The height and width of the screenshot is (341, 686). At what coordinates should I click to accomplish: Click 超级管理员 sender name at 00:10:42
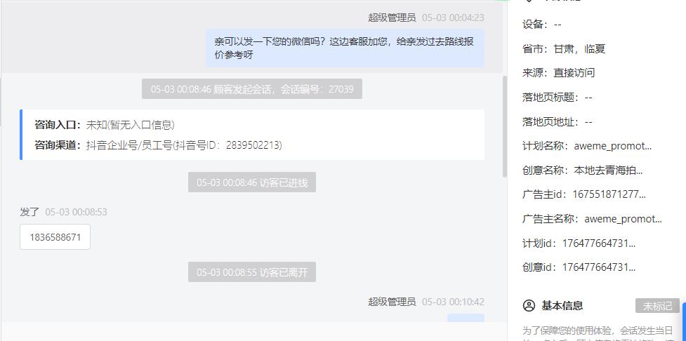392,302
